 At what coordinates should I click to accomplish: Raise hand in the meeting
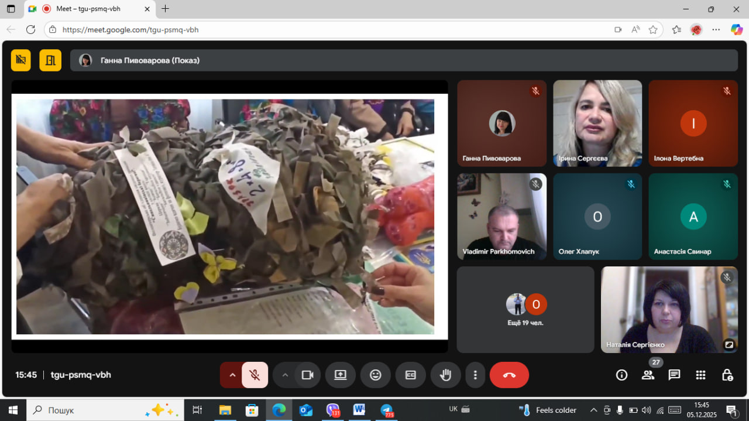click(445, 375)
